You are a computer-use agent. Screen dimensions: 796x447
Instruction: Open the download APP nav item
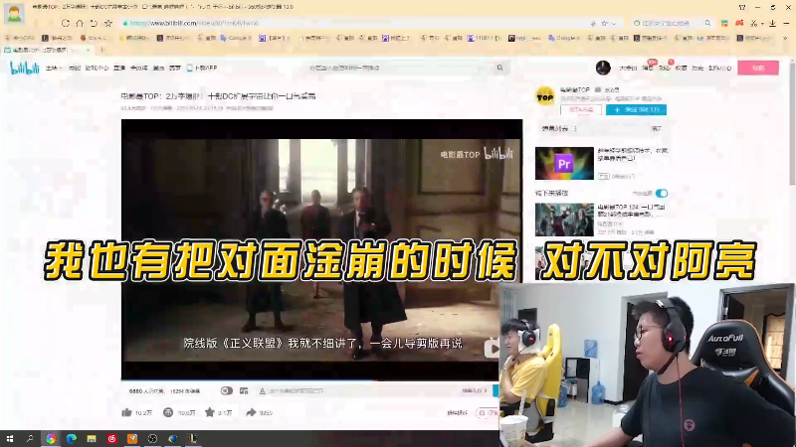point(202,68)
